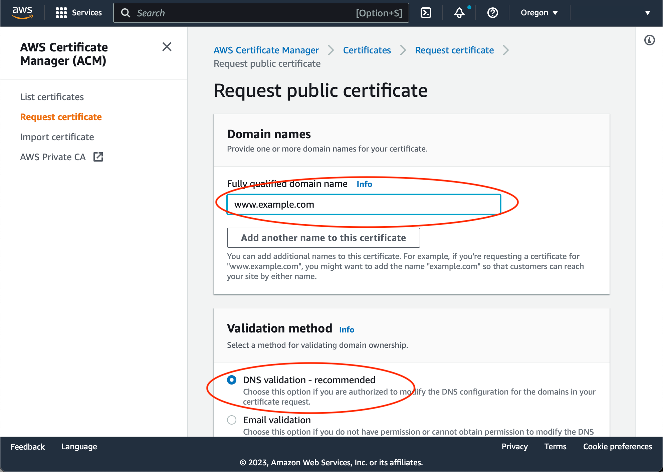Screen dimensions: 663x472
Task: Click the top Search input box
Action: click(261, 13)
